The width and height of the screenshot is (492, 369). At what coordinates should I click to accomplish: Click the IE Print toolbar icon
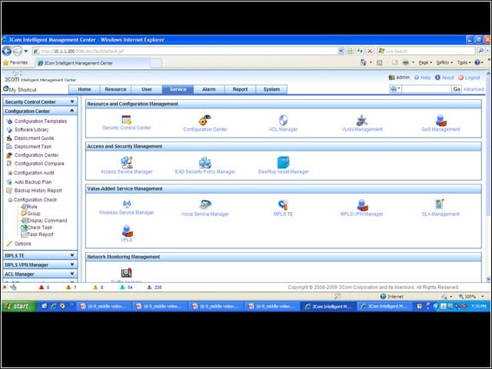coord(405,62)
